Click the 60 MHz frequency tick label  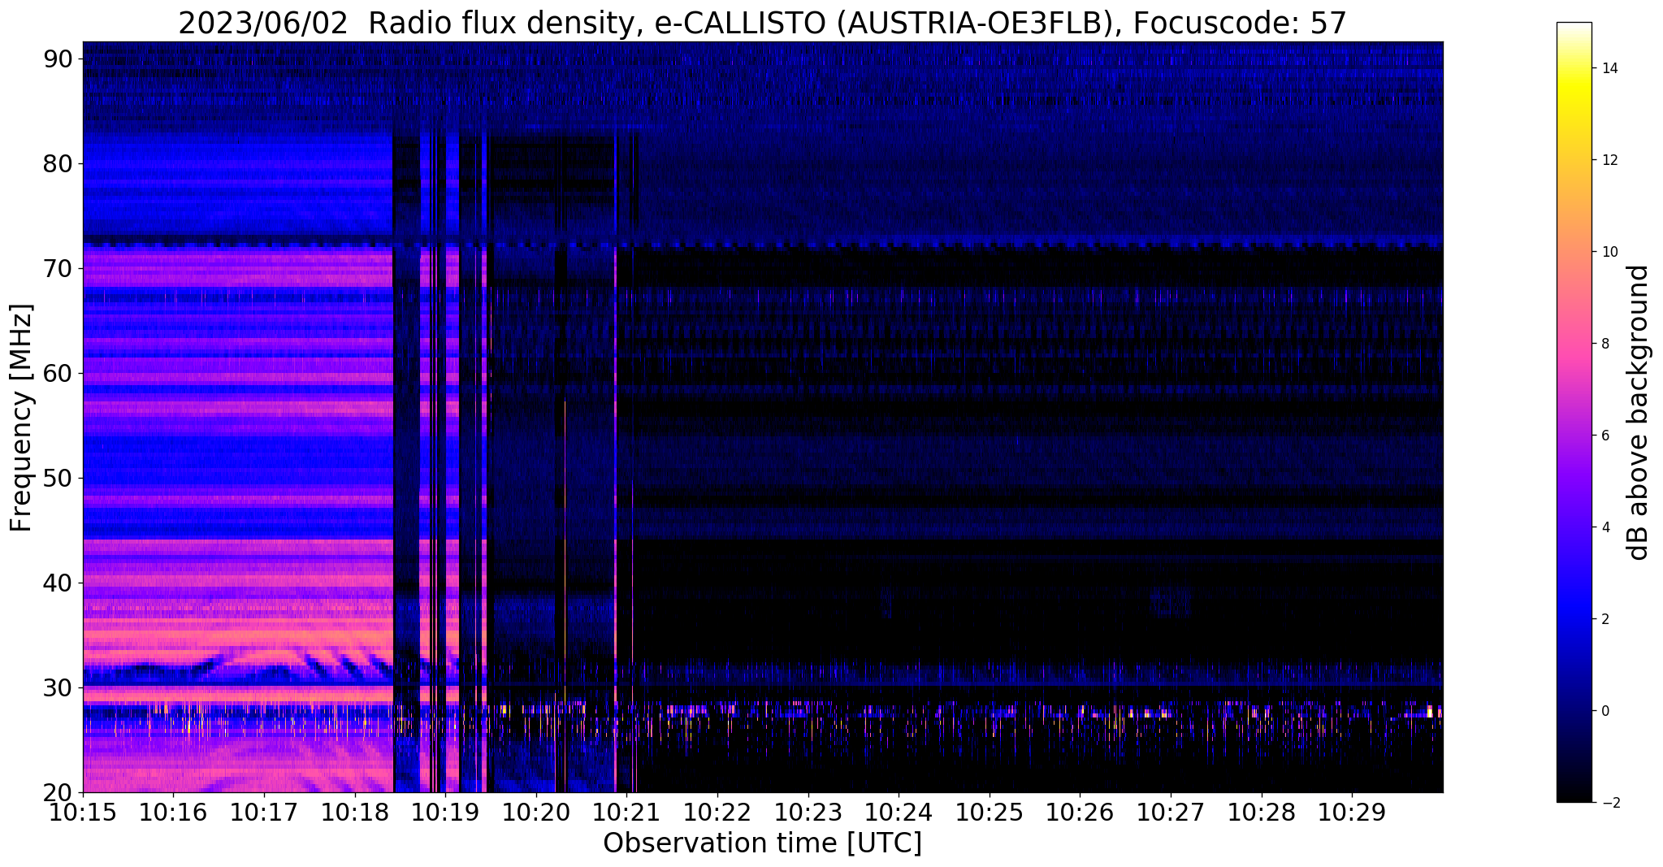click(x=58, y=373)
